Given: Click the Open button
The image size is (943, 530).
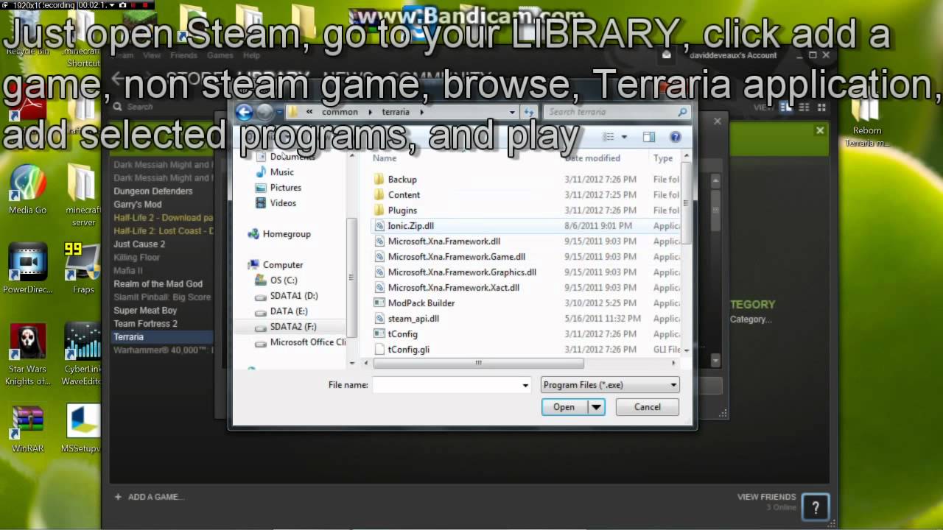Looking at the screenshot, I should (564, 407).
